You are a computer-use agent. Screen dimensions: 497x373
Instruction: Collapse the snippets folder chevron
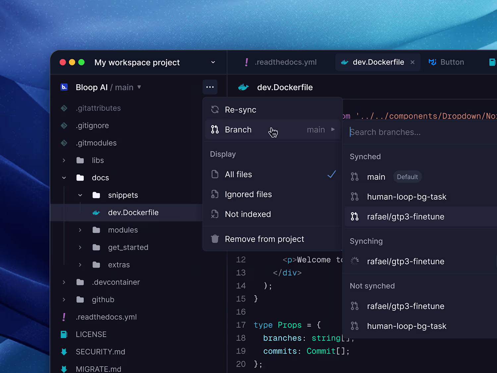point(80,195)
